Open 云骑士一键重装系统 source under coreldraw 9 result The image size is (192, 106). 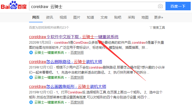49,52
